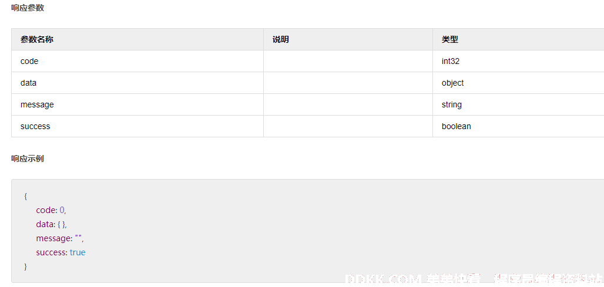The height and width of the screenshot is (287, 604).
Task: Click the message key in JSON example
Action: (x=53, y=238)
